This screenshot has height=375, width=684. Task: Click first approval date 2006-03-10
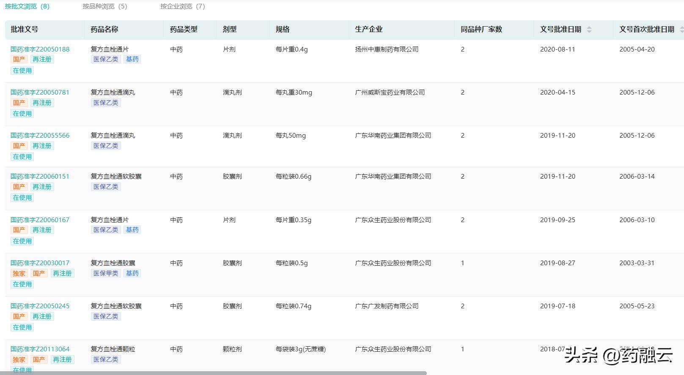tap(637, 220)
